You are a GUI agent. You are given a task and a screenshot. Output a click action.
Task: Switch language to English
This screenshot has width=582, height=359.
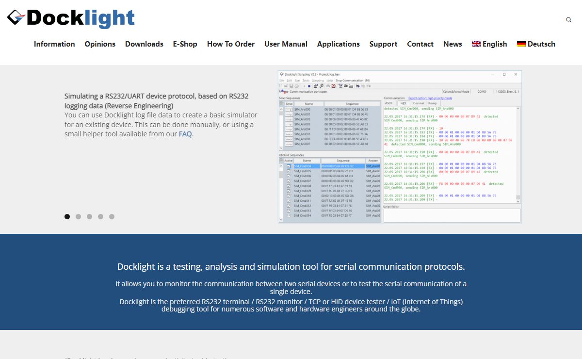click(x=489, y=44)
